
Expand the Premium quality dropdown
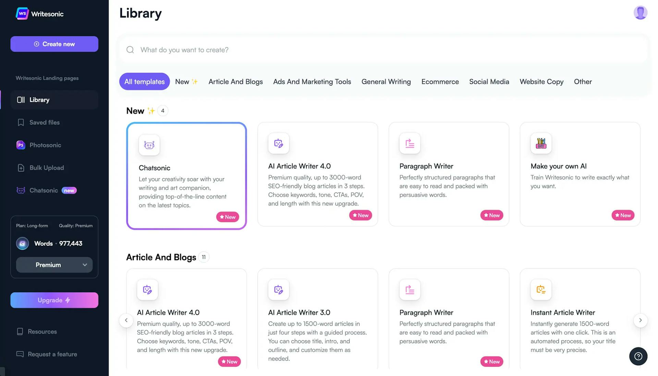click(x=54, y=265)
